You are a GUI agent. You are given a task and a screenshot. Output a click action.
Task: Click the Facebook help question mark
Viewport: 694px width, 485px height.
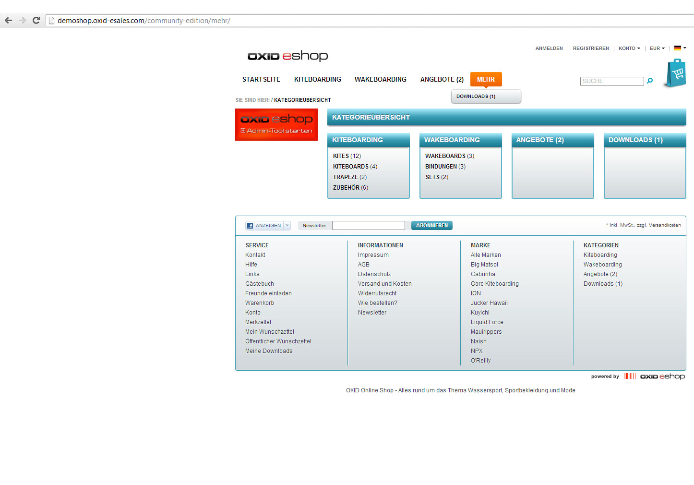point(287,226)
